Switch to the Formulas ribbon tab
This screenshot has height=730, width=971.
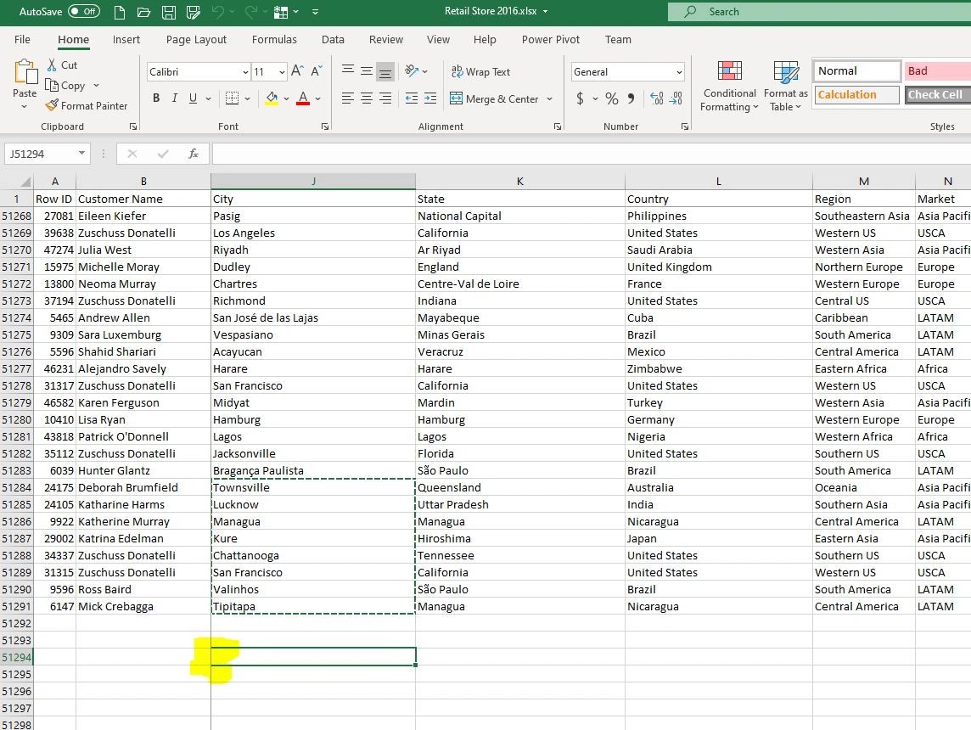pyautogui.click(x=274, y=39)
